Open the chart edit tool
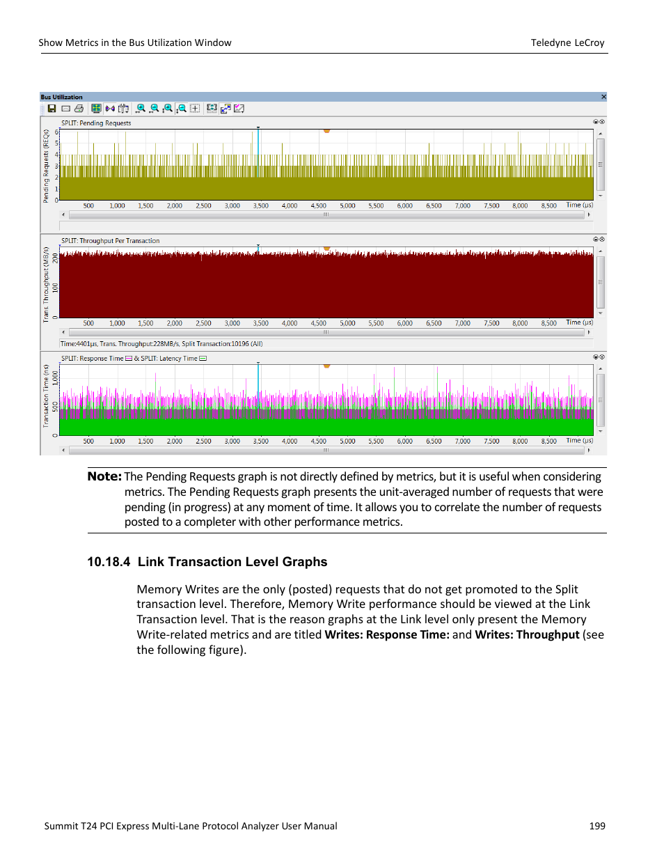The image size is (664, 860). [x=239, y=109]
